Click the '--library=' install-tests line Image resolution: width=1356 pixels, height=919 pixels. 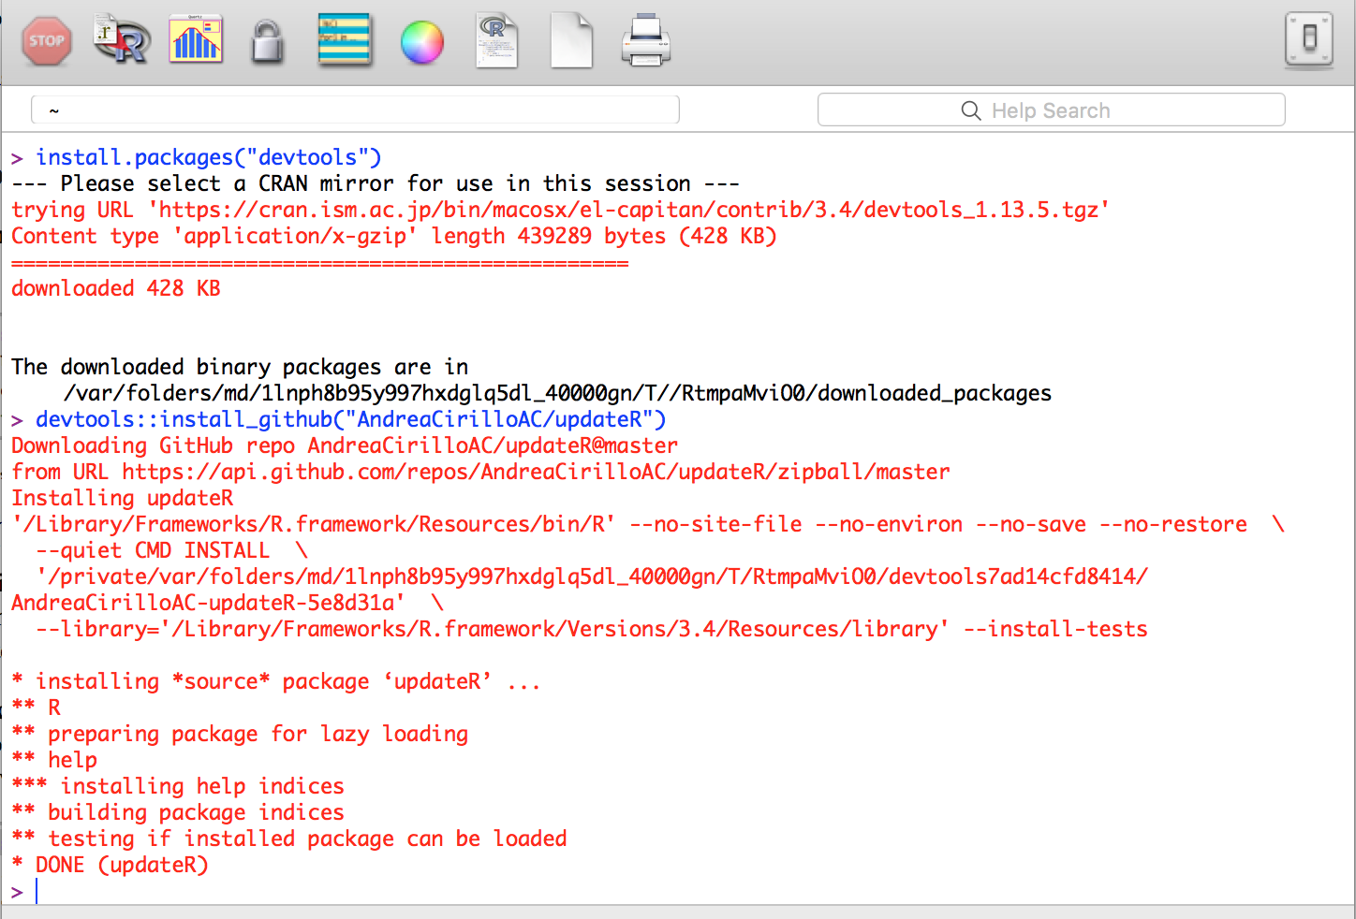point(592,629)
